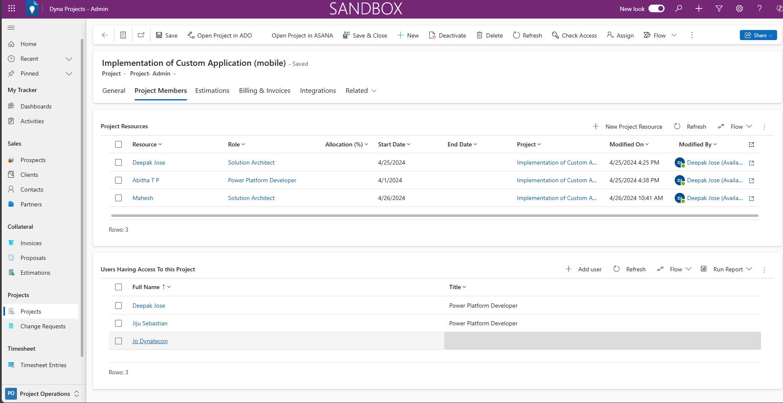Click the Help question mark icon
The image size is (783, 403).
759,8
